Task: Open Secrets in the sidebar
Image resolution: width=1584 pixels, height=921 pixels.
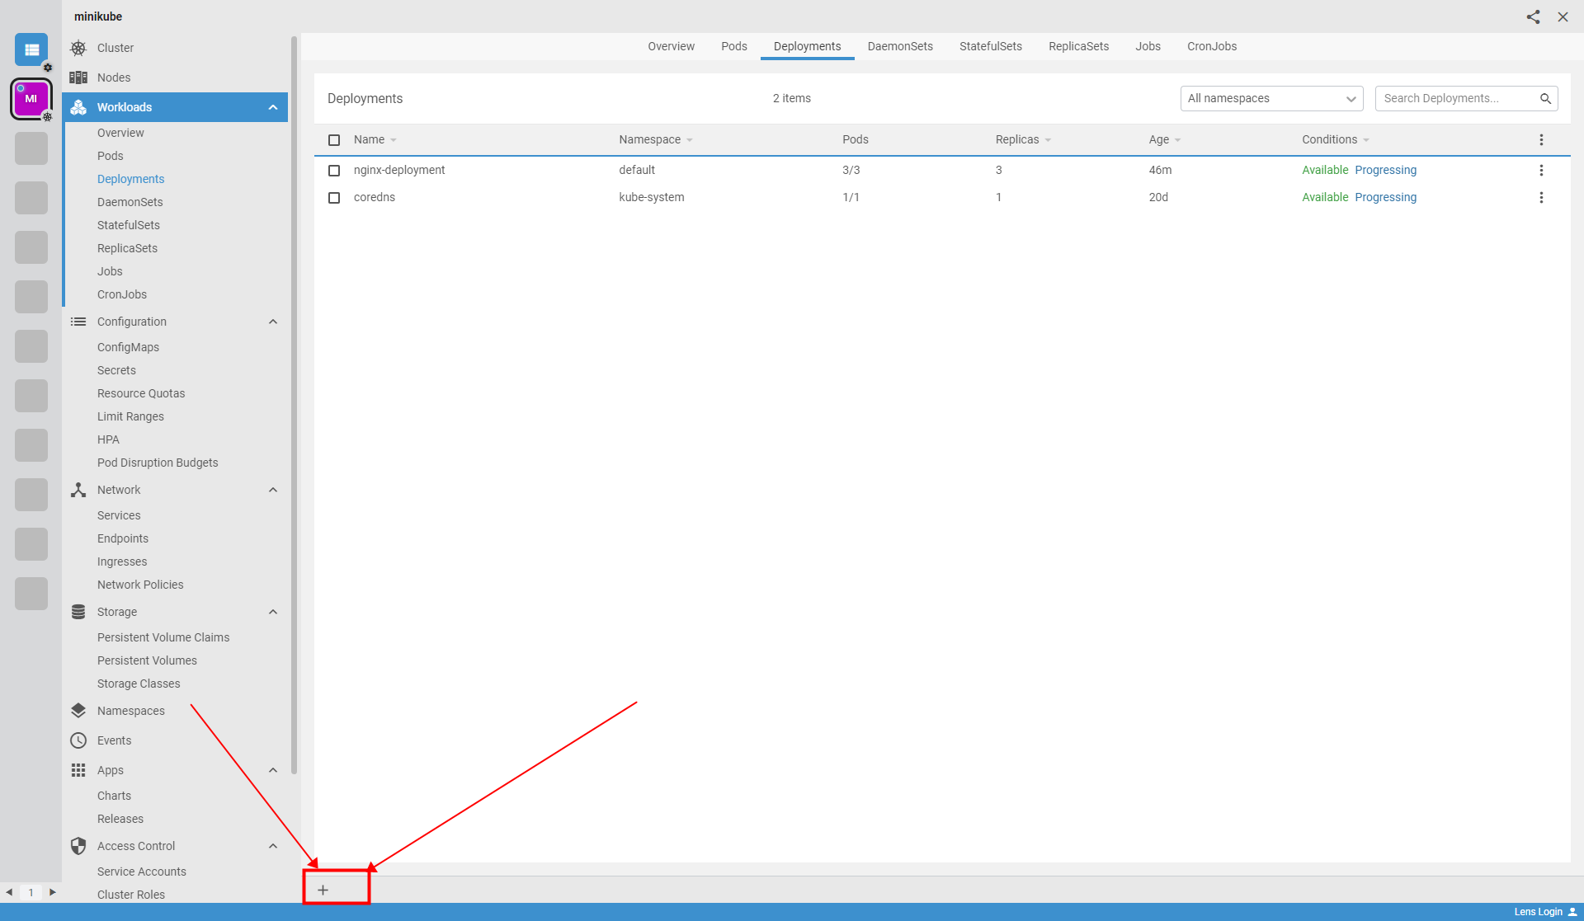Action: click(x=116, y=370)
